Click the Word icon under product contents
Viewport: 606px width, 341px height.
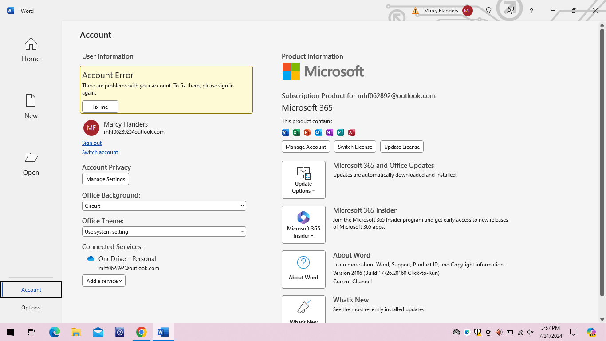point(285,132)
